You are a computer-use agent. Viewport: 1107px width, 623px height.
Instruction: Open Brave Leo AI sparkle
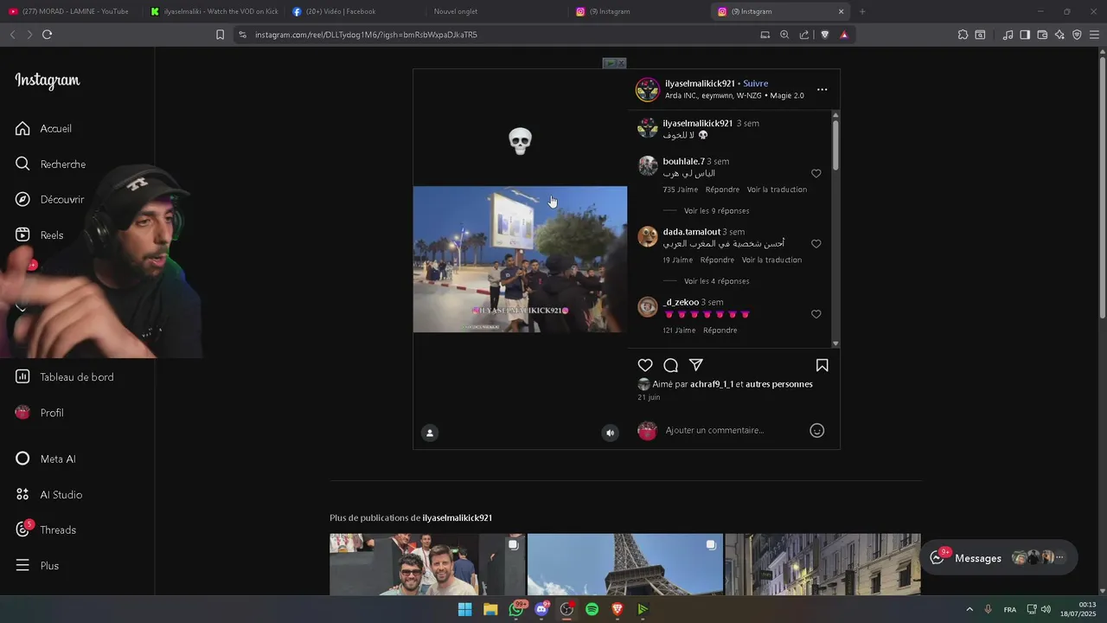pyautogui.click(x=1059, y=35)
